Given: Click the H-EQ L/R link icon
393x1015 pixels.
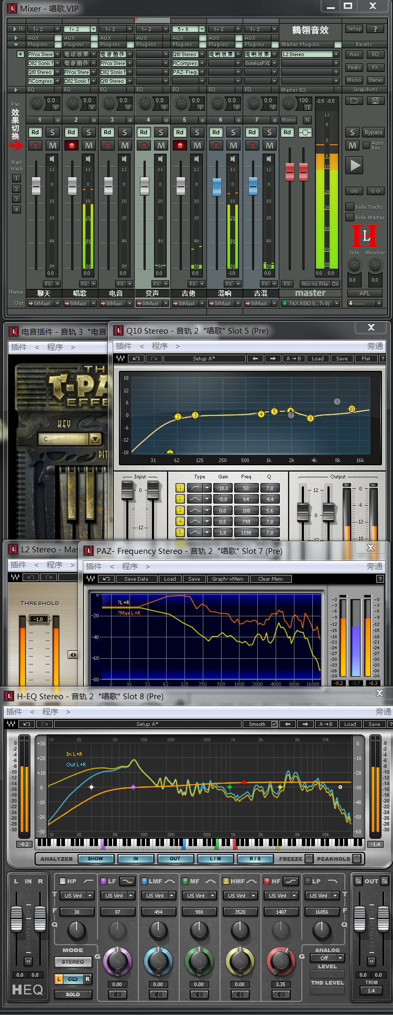Looking at the screenshot, I should (x=73, y=979).
